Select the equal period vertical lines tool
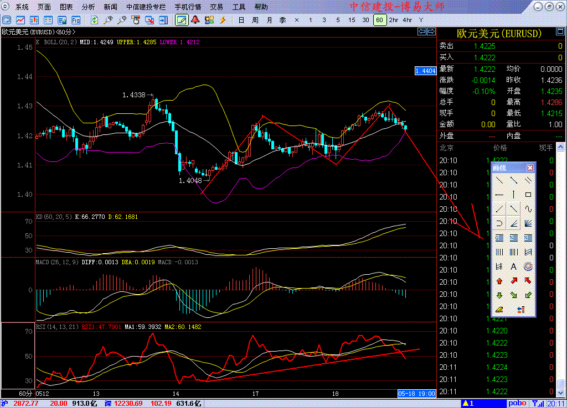This screenshot has width=567, height=408. click(499, 252)
